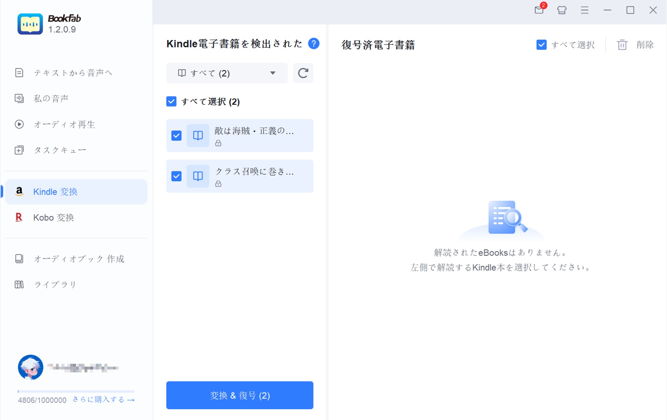Viewport: 667px width, 420px height.
Task: Click the user avatar picture
Action: [x=30, y=367]
